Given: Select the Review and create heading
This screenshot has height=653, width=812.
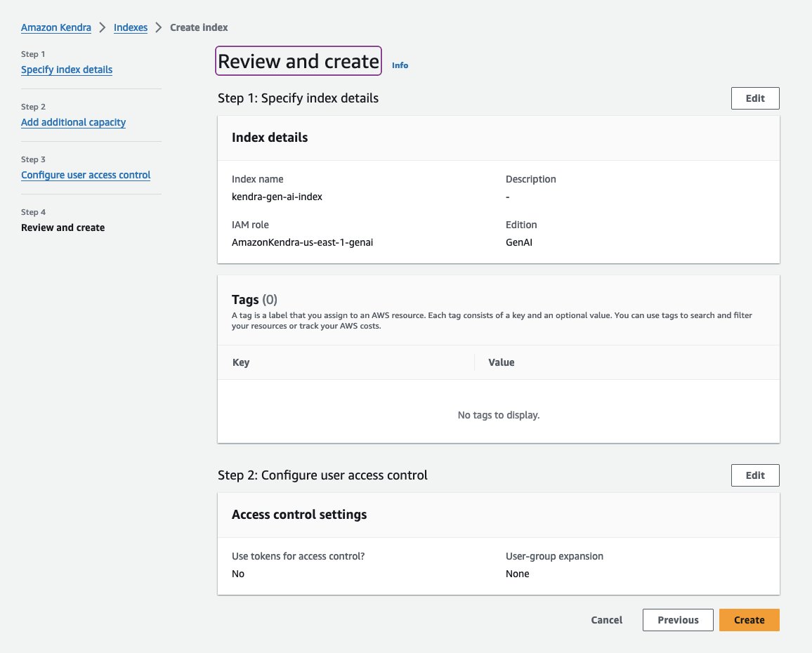Looking at the screenshot, I should [299, 61].
